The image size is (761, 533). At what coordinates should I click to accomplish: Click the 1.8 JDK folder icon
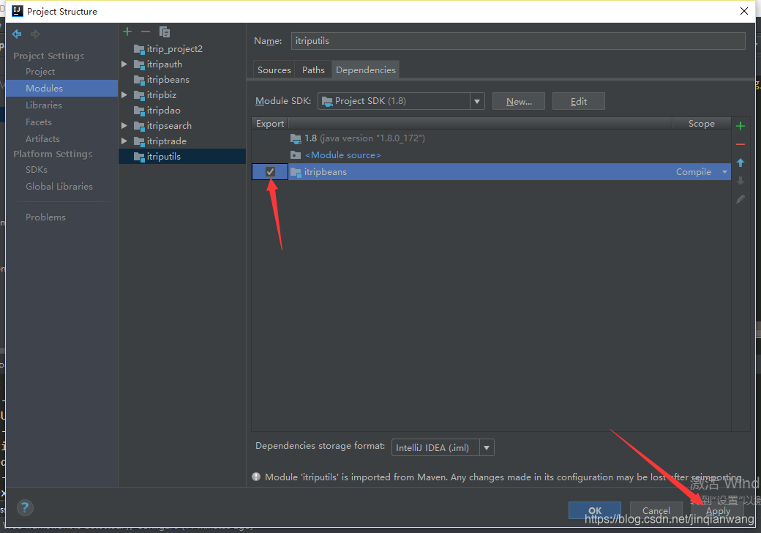296,138
